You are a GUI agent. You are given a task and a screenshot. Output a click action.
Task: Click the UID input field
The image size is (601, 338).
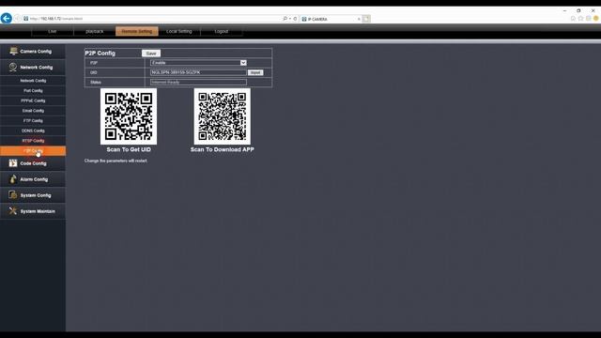(x=198, y=72)
